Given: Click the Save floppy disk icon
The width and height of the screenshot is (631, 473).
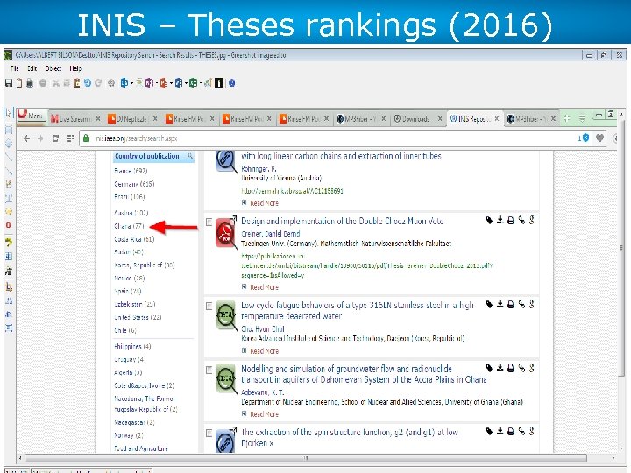Looking at the screenshot, I should click(9, 83).
